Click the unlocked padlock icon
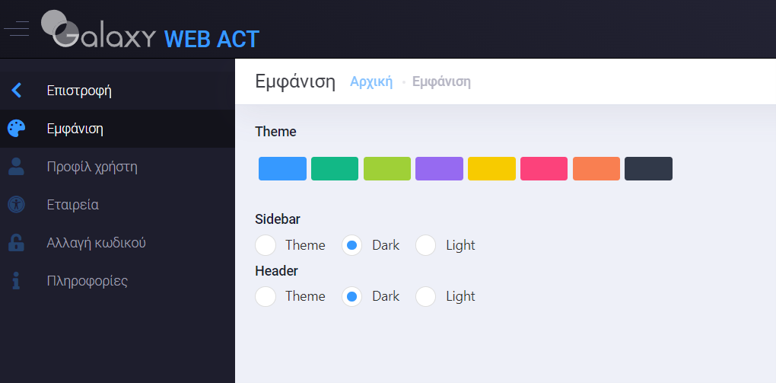This screenshot has height=383, width=776. click(x=16, y=243)
